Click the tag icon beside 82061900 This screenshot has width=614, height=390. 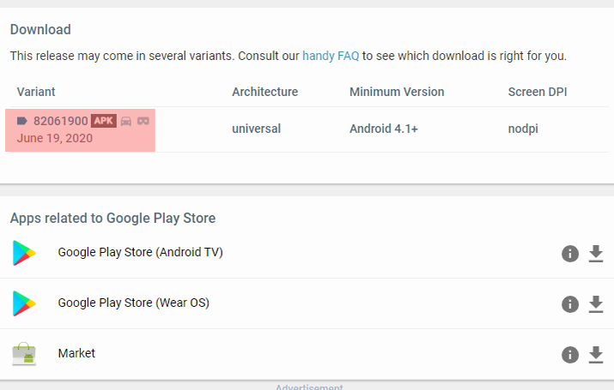(x=22, y=121)
